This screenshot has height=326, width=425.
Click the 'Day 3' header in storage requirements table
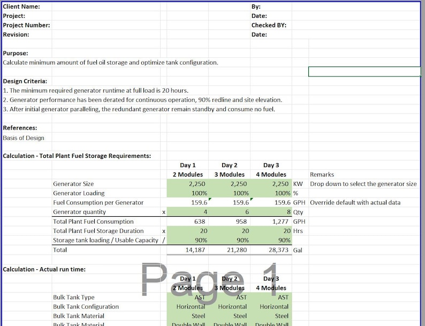[x=271, y=165]
